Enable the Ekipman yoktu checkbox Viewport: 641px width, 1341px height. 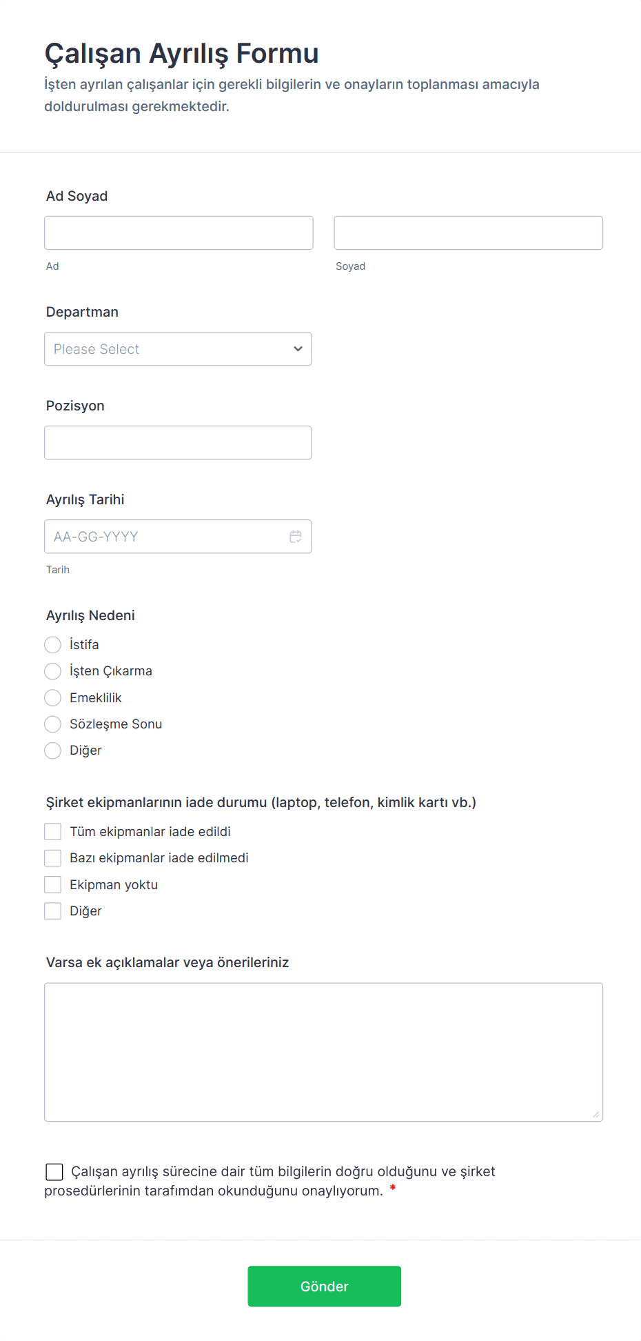[53, 885]
